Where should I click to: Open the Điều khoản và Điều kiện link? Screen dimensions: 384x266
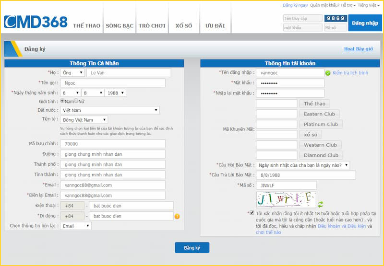coord(341,226)
